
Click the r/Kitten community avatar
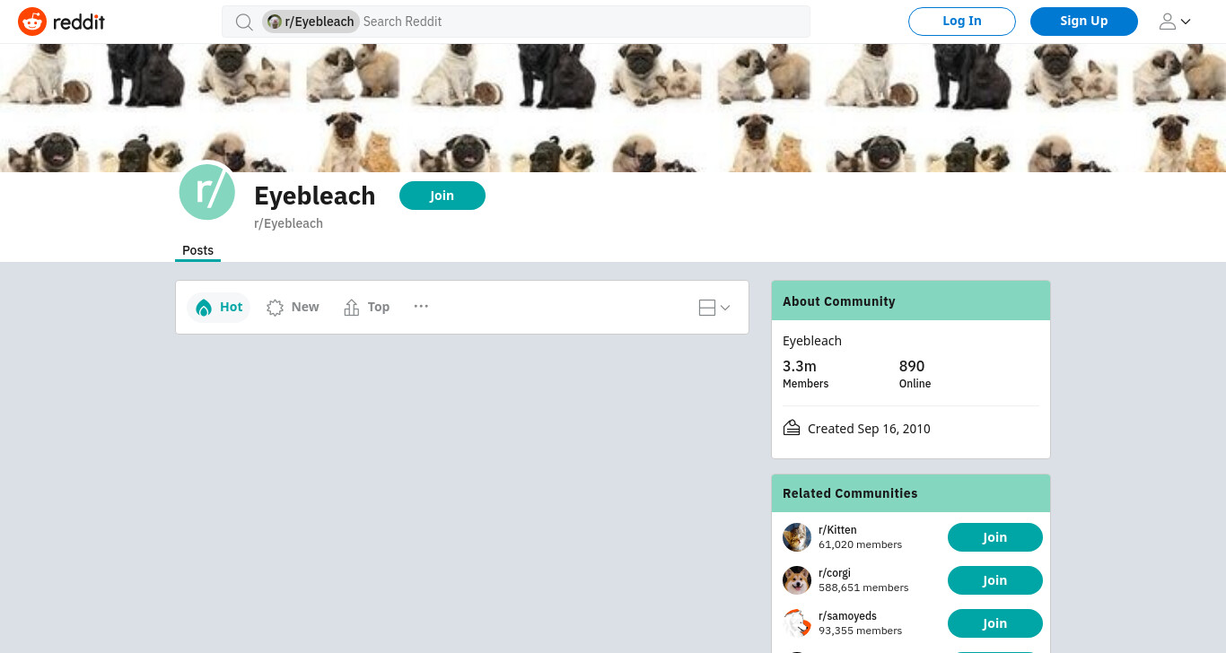tap(797, 537)
